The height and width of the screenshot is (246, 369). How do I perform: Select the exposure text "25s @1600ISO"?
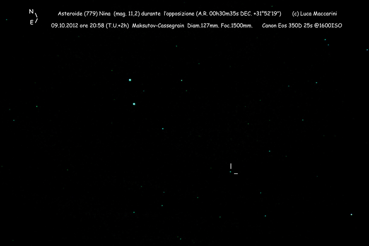coord(322,26)
